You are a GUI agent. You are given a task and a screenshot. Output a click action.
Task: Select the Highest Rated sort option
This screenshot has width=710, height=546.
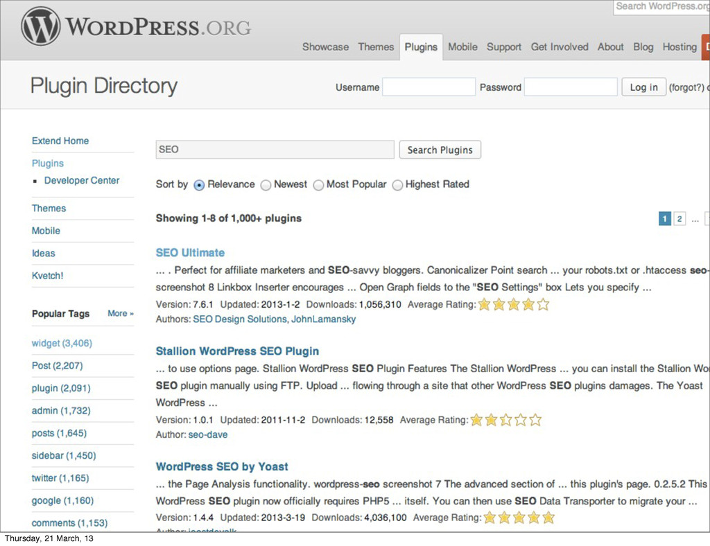(397, 185)
